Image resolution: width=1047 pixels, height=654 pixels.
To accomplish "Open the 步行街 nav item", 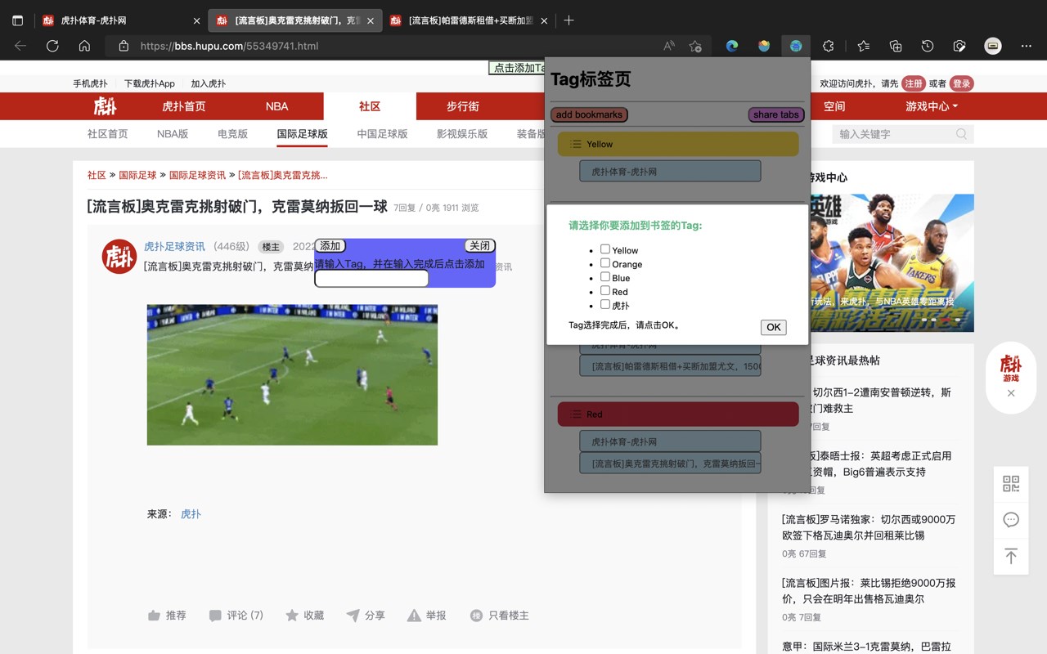I will point(463,106).
